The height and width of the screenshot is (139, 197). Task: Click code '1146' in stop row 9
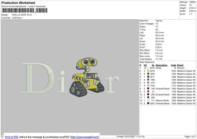click(174, 92)
